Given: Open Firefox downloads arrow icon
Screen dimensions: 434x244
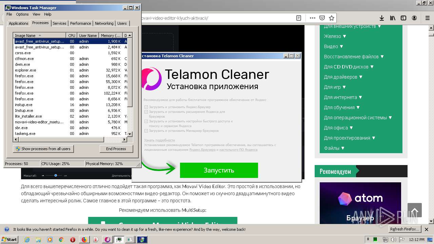Looking at the screenshot, I should [x=382, y=18].
